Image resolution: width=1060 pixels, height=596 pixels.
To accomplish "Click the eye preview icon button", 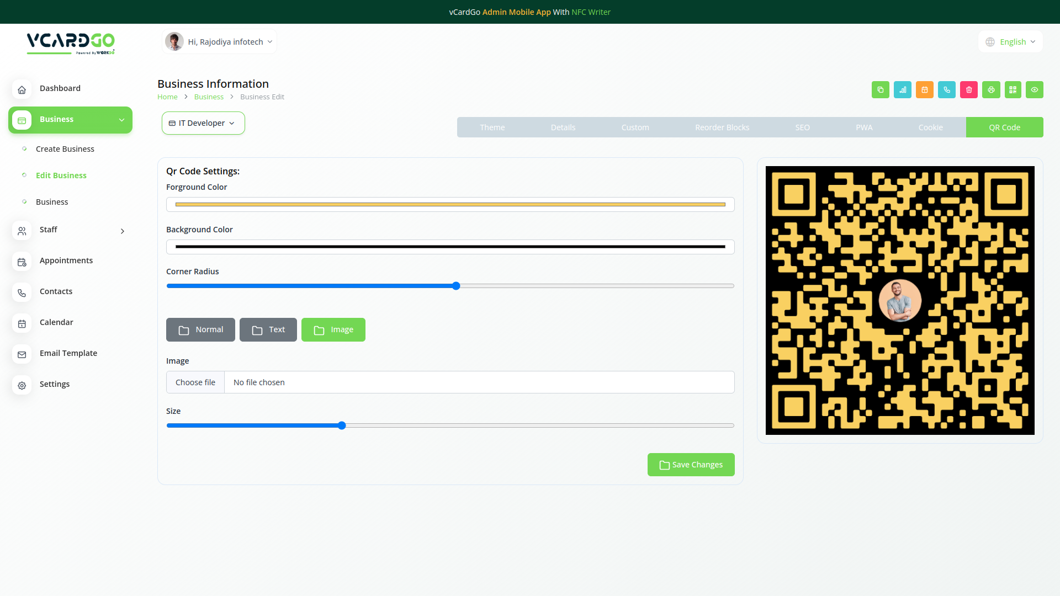I will tap(1035, 90).
